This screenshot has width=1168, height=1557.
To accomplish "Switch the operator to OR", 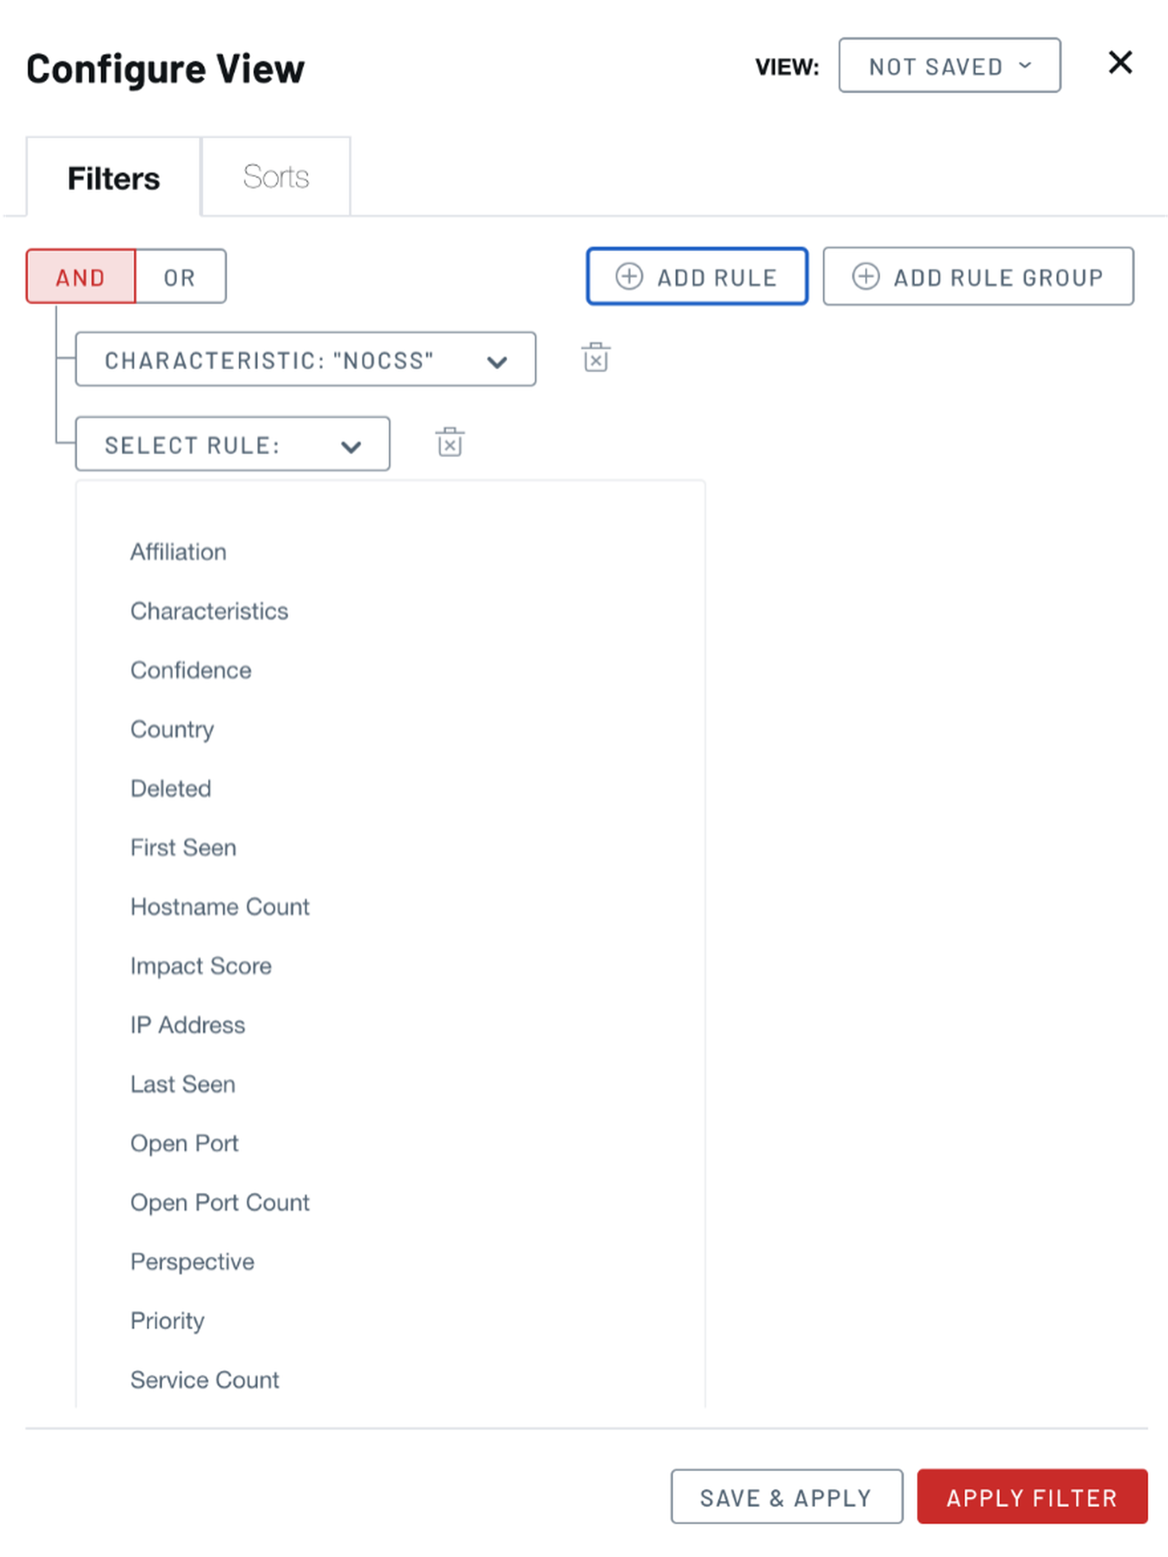I will tap(180, 277).
